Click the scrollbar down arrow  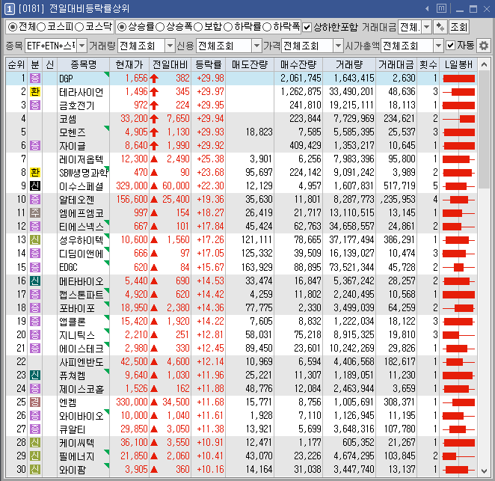coord(484,471)
